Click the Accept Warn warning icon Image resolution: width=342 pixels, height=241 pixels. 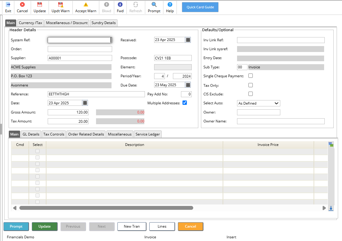[86, 7]
